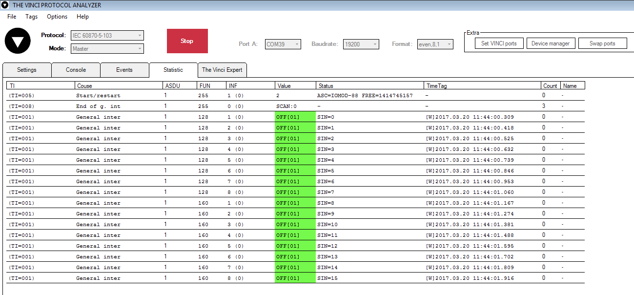Click Set VINCI ports button
This screenshot has height=295, width=634.
click(499, 43)
